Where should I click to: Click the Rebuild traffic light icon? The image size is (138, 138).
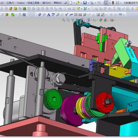113,3
